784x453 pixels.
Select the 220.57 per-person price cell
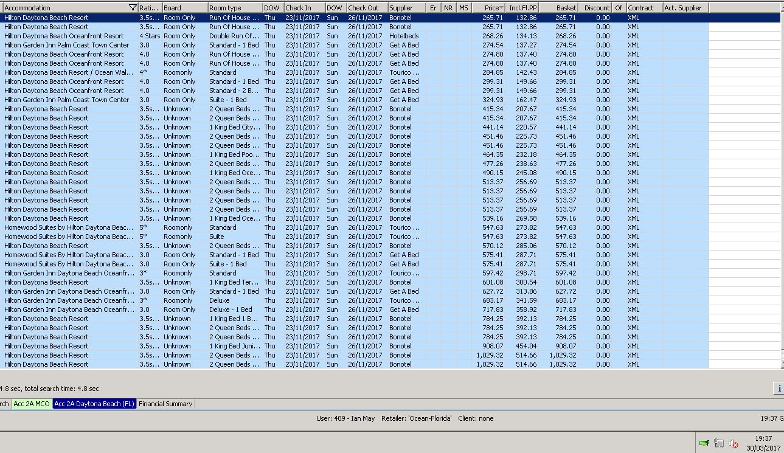click(x=522, y=127)
